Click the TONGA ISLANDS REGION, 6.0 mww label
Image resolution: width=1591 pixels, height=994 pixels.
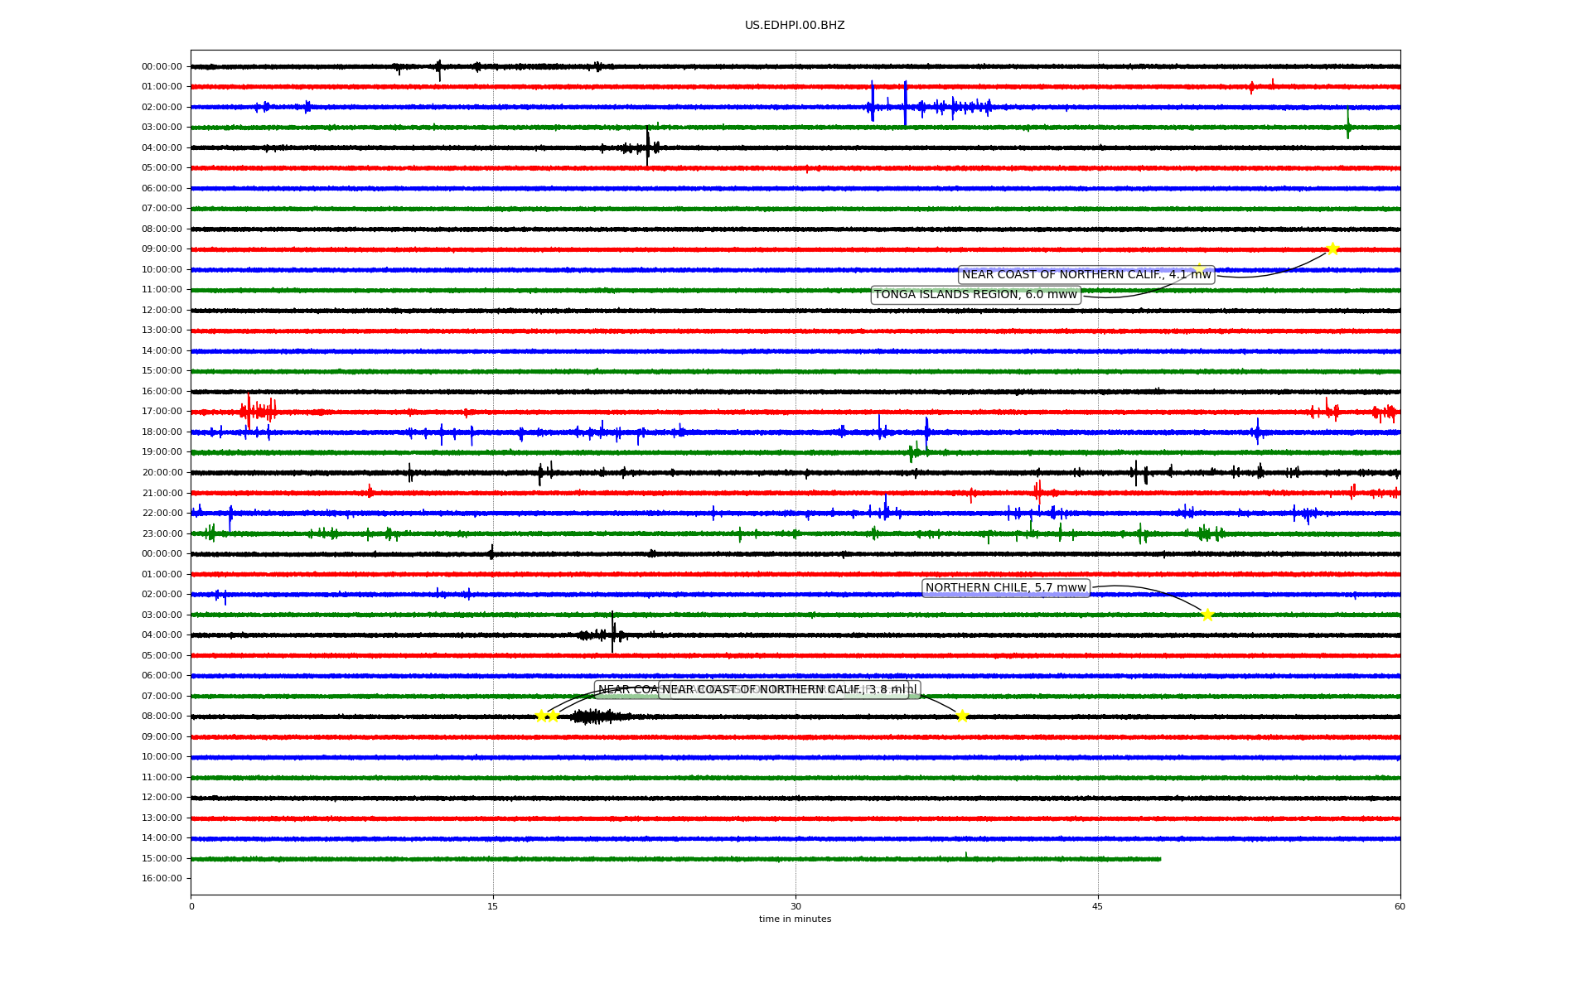[x=976, y=295]
